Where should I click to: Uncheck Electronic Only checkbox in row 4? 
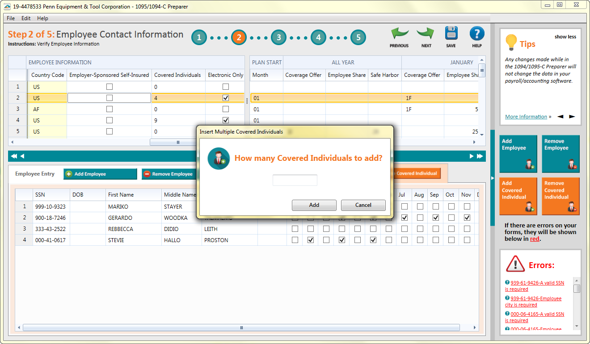226,120
